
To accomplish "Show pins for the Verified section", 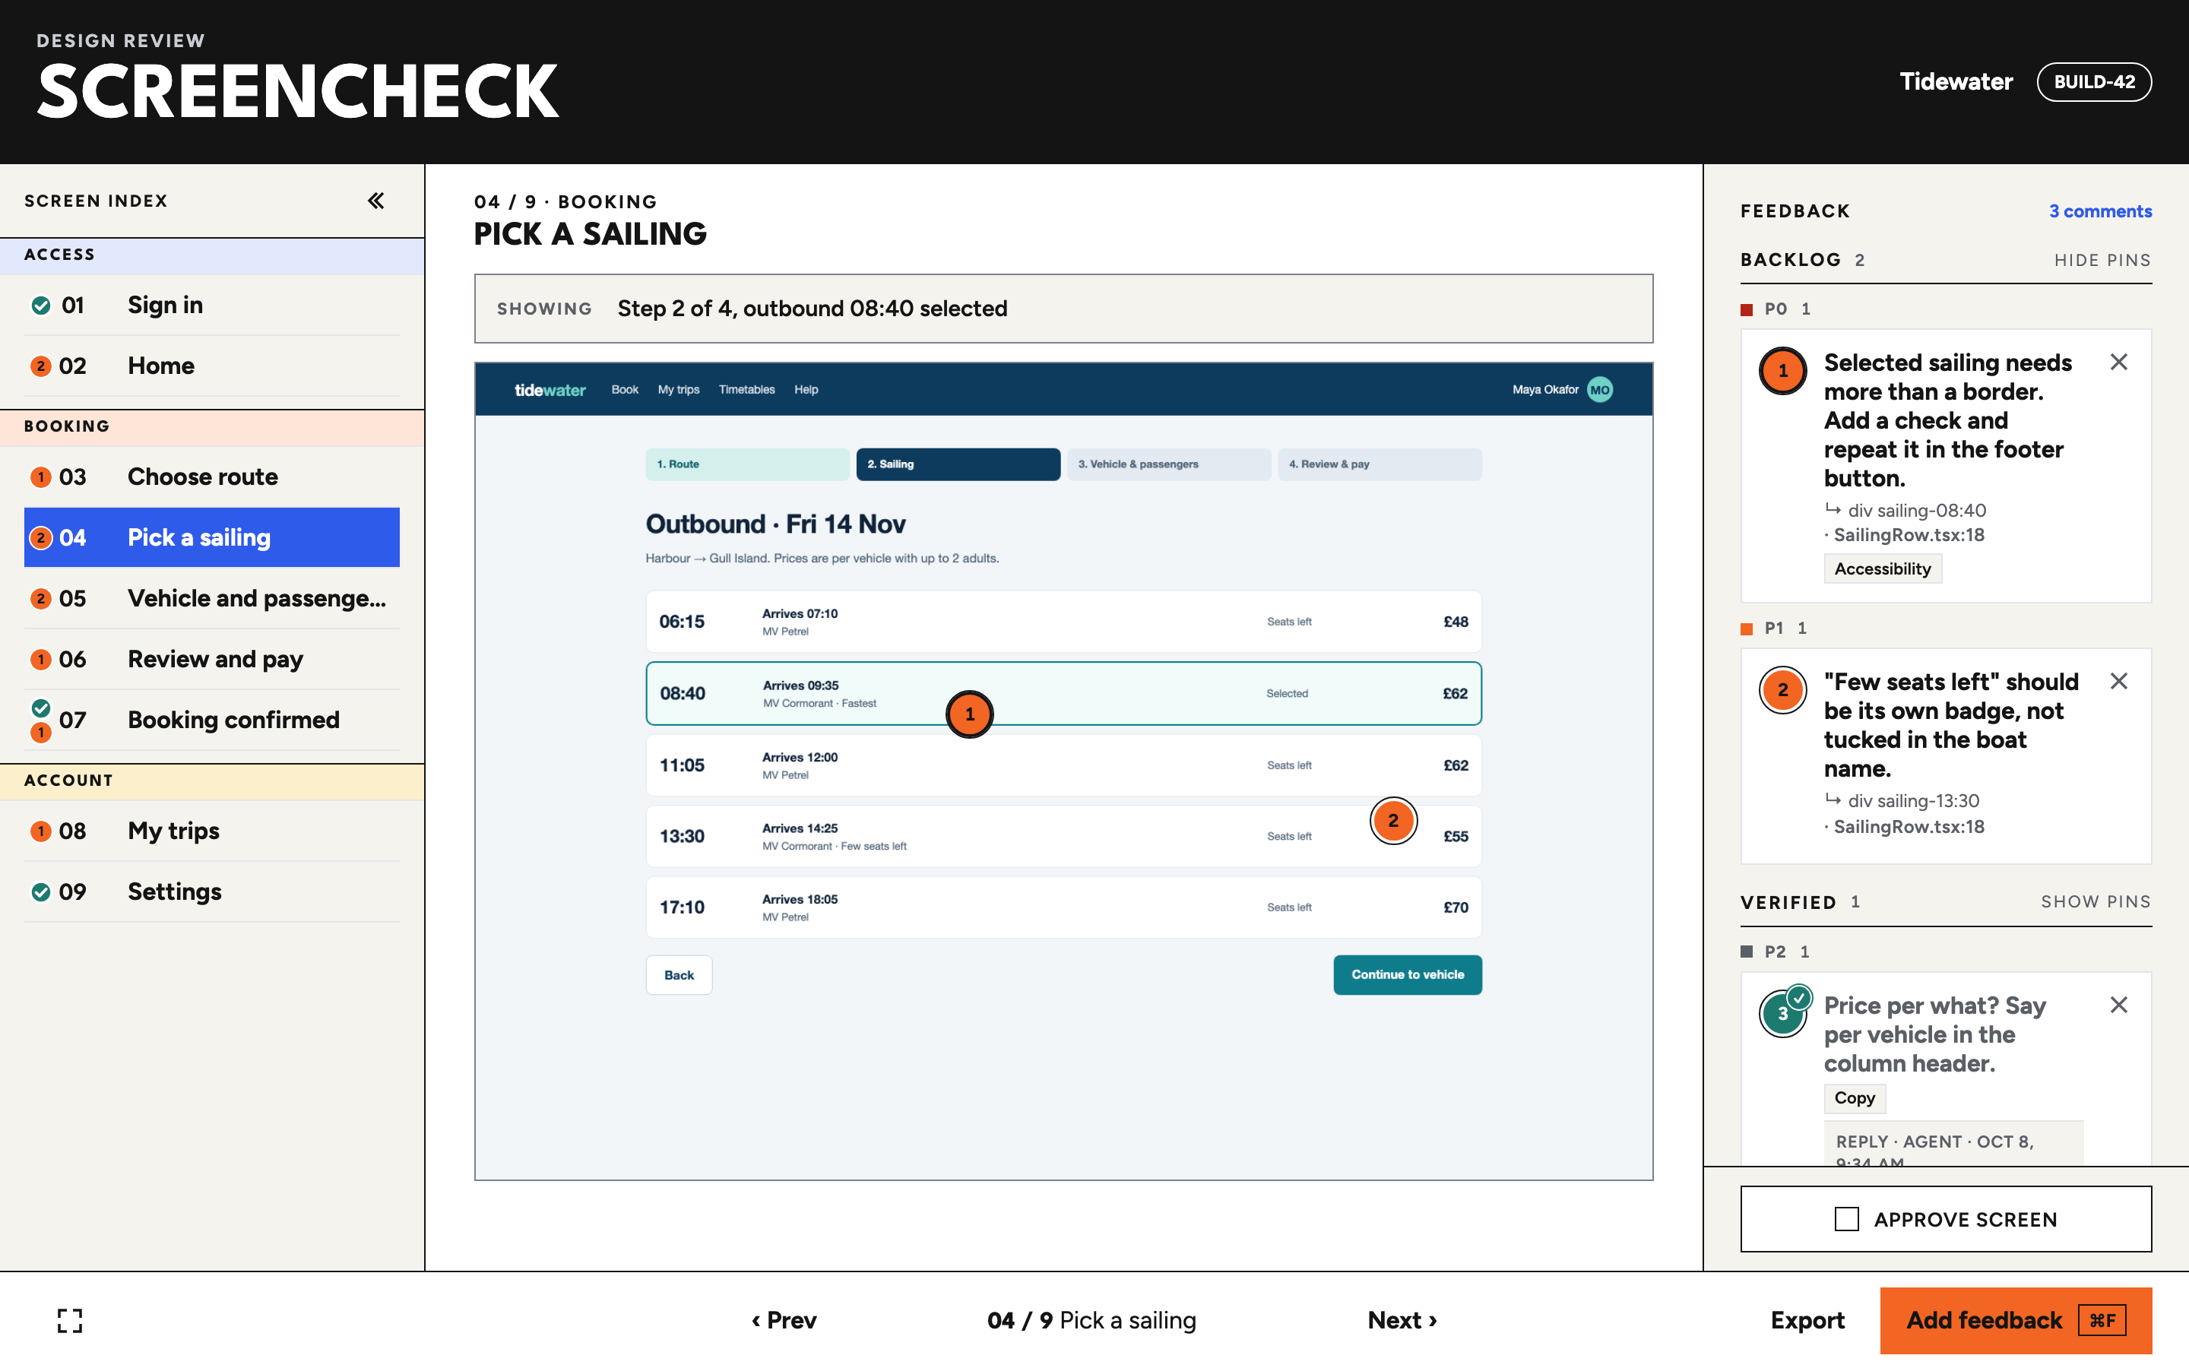I will [x=2096, y=902].
